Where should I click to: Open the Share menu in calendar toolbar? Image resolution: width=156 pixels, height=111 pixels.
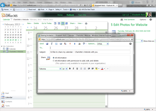pos(73,23)
